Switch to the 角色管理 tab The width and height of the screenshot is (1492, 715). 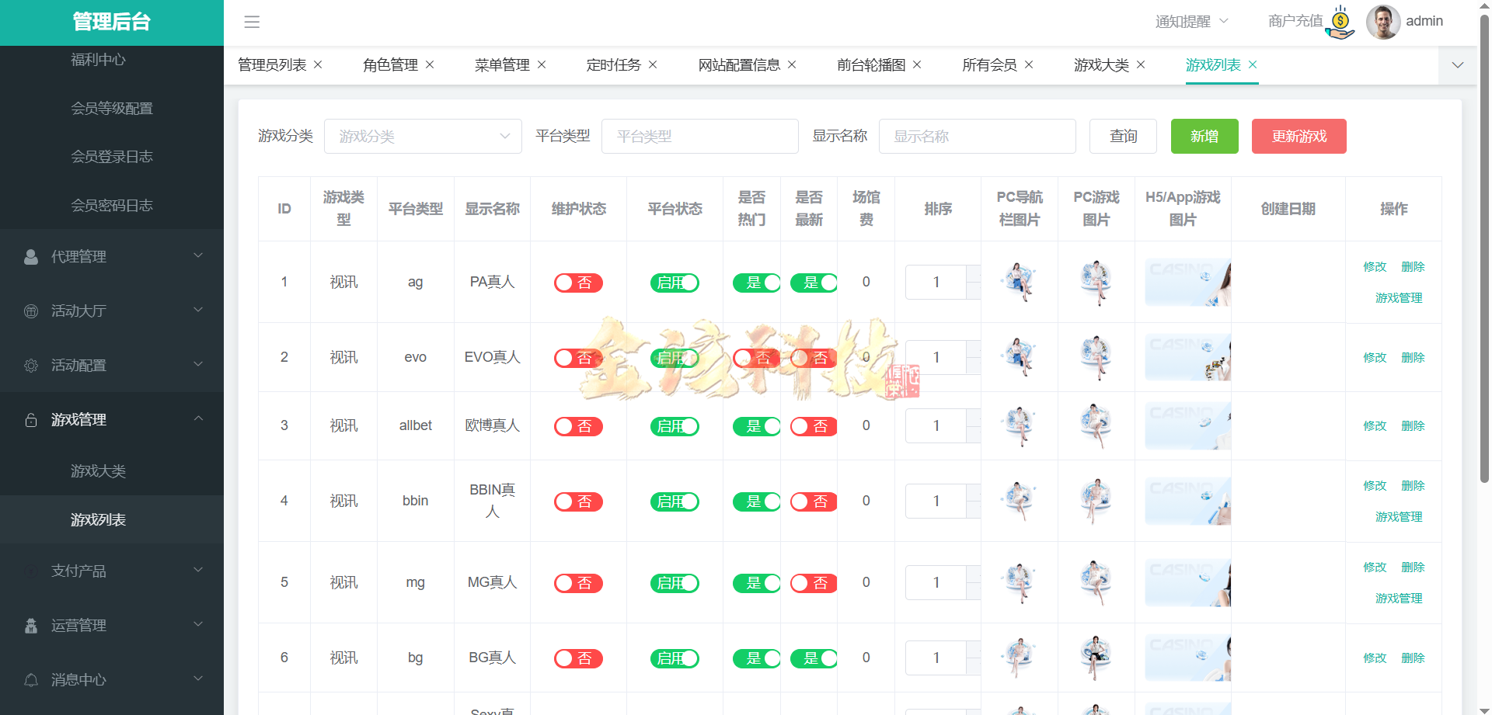(x=390, y=64)
